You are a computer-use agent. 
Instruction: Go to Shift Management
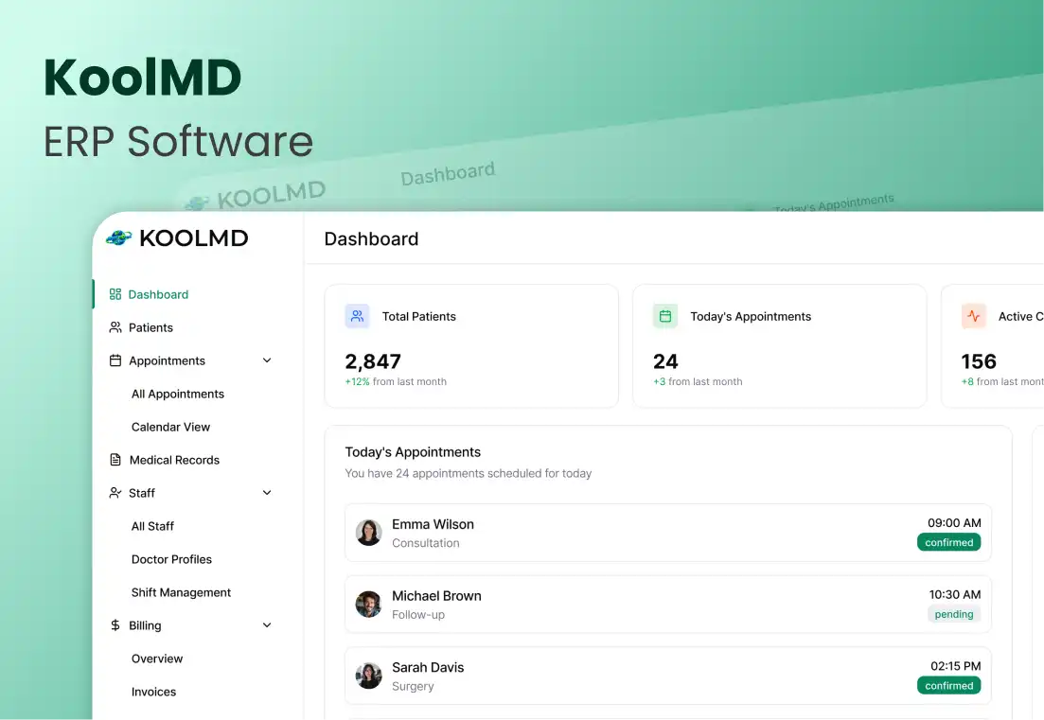click(181, 593)
